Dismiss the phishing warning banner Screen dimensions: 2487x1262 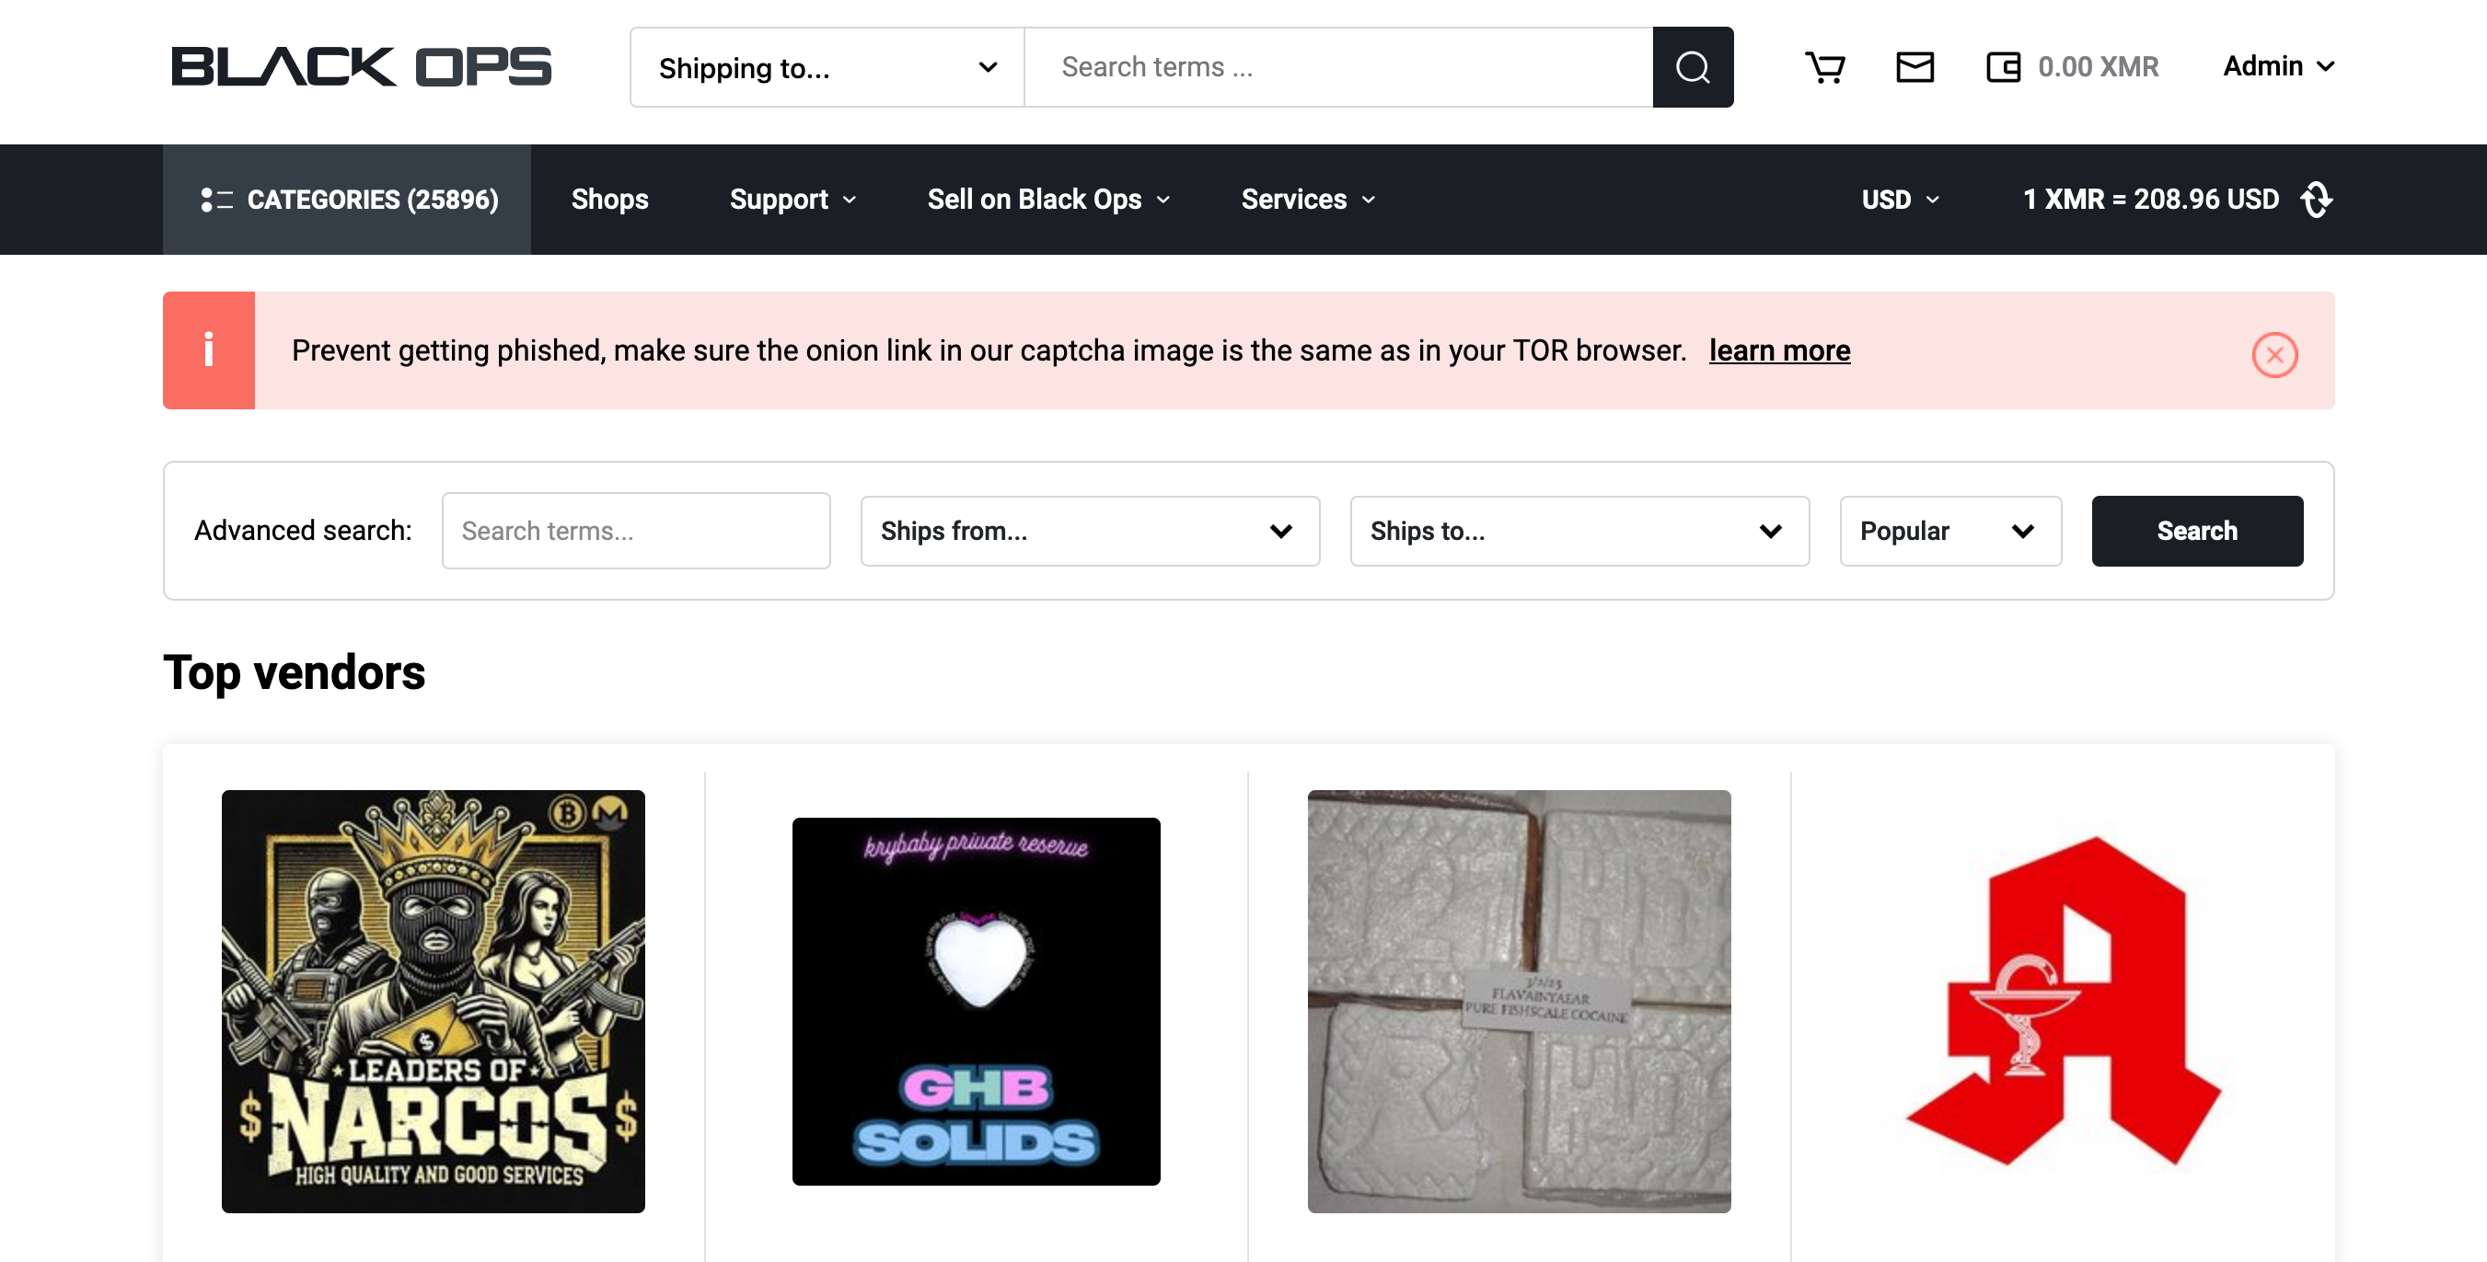[2274, 354]
